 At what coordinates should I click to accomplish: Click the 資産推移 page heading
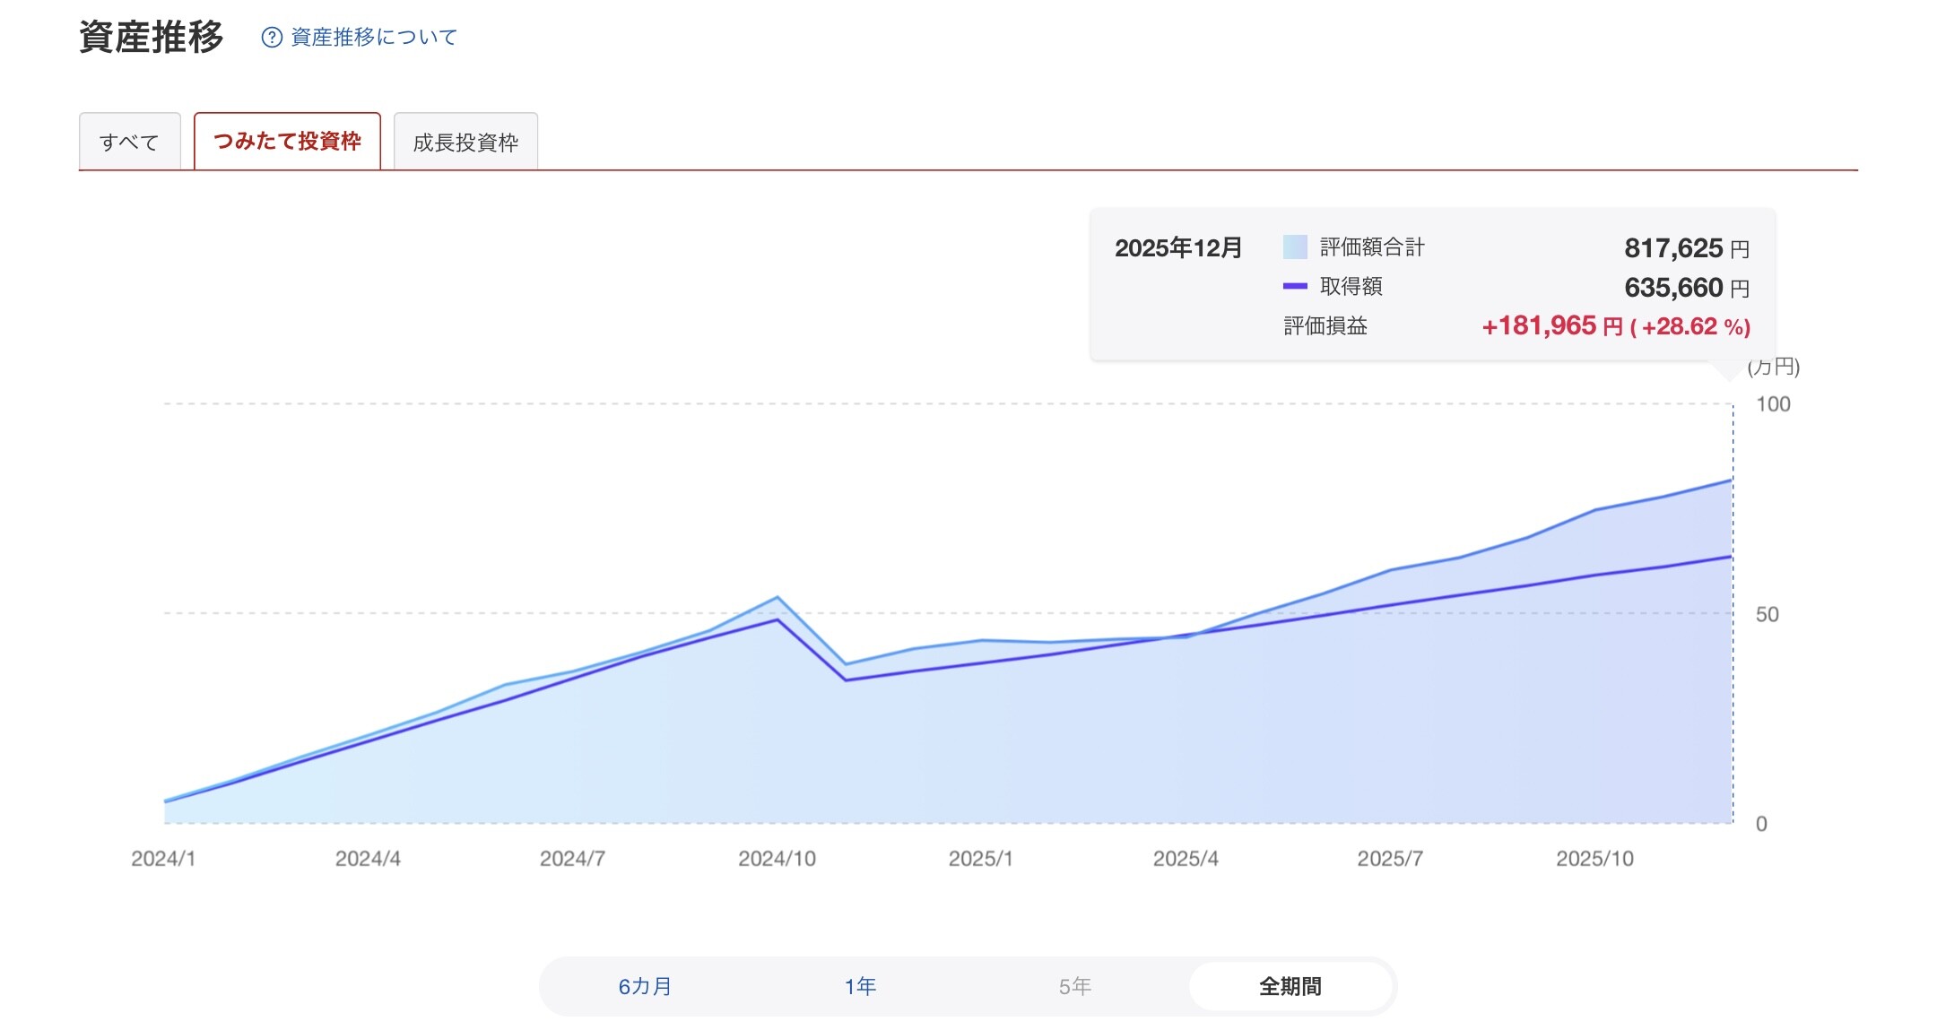[x=151, y=38]
